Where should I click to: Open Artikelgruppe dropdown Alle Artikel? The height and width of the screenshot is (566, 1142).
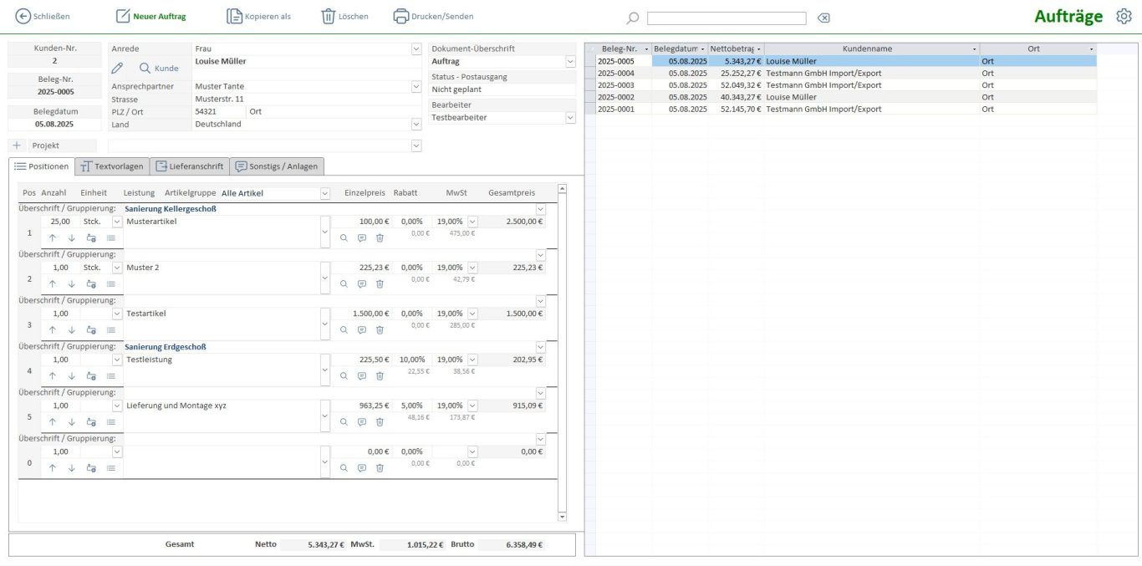coord(325,193)
